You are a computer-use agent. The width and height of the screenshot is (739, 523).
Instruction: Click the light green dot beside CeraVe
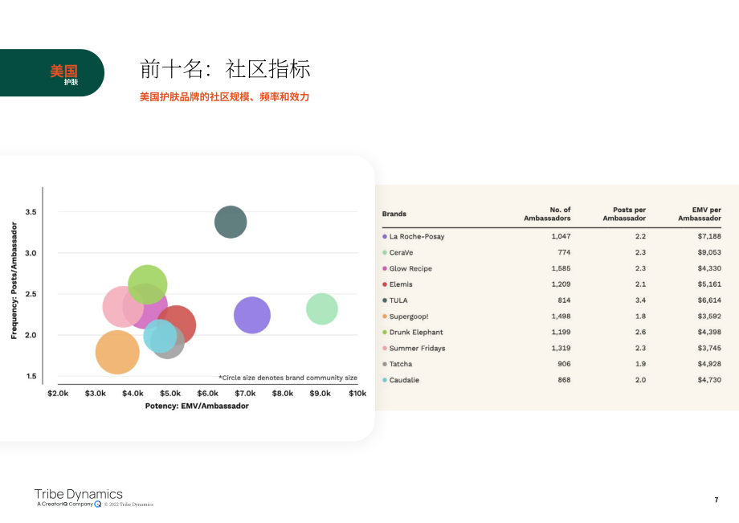(385, 252)
